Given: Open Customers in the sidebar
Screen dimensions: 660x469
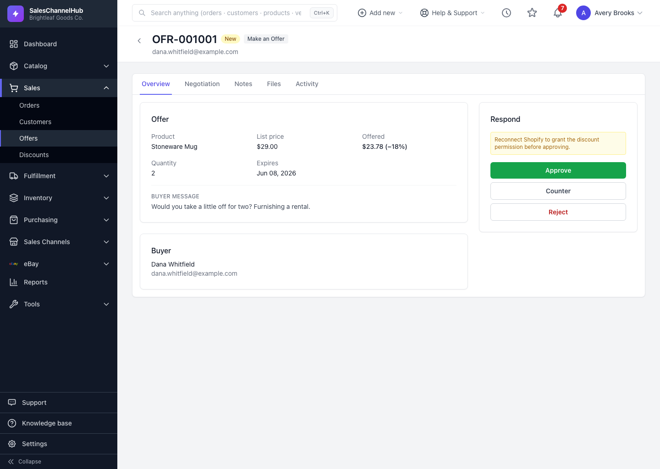Looking at the screenshot, I should coord(59,122).
